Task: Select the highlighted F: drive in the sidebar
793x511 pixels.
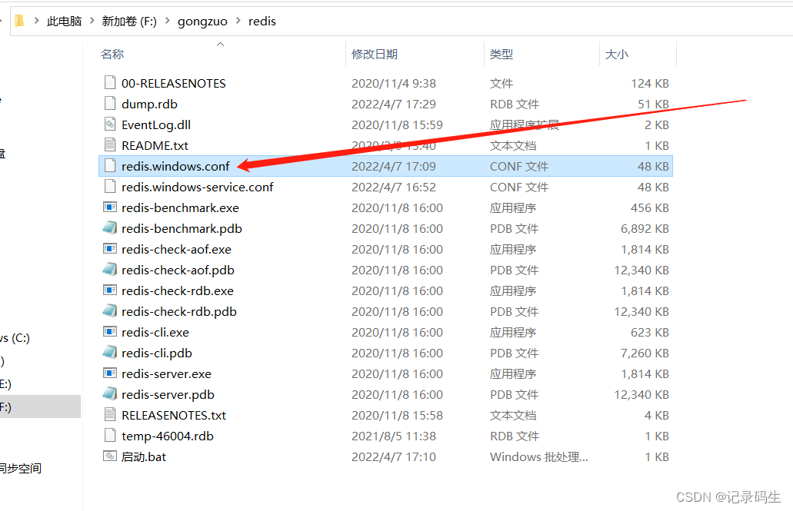Action: click(40, 406)
